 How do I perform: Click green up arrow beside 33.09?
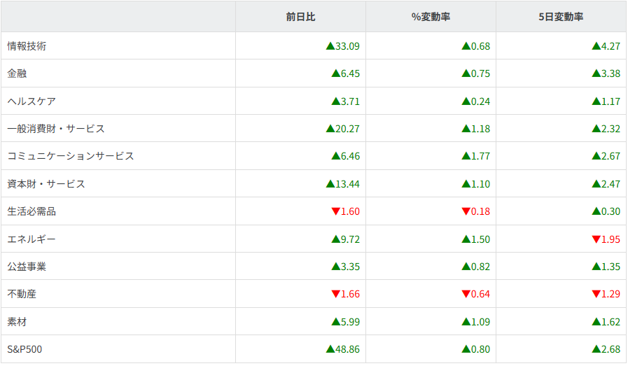(330, 46)
